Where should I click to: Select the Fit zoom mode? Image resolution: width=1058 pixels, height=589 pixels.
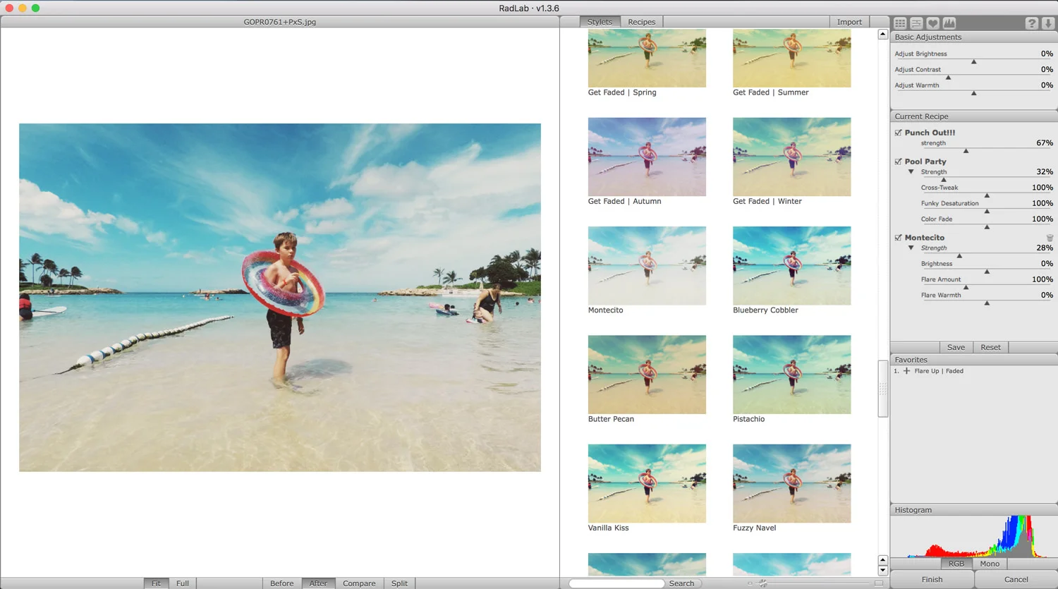pyautogui.click(x=156, y=583)
